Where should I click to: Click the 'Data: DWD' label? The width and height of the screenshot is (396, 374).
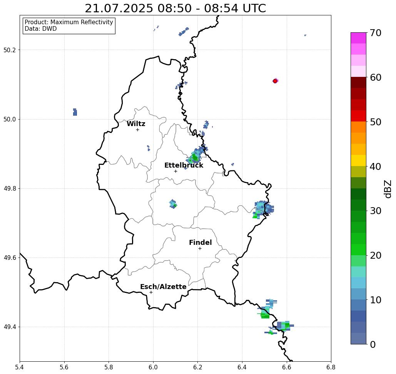tap(41, 29)
